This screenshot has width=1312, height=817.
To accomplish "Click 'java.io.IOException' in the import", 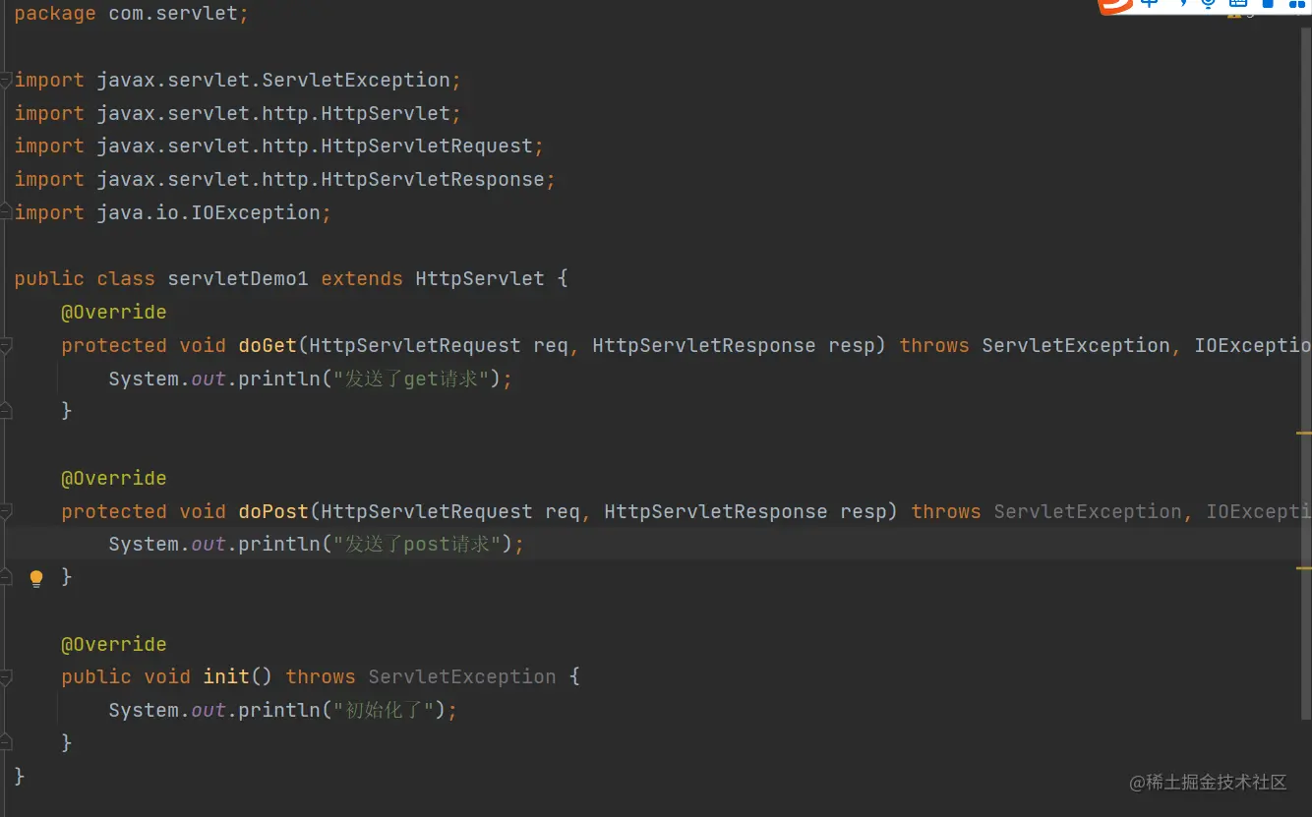I will [x=209, y=212].
